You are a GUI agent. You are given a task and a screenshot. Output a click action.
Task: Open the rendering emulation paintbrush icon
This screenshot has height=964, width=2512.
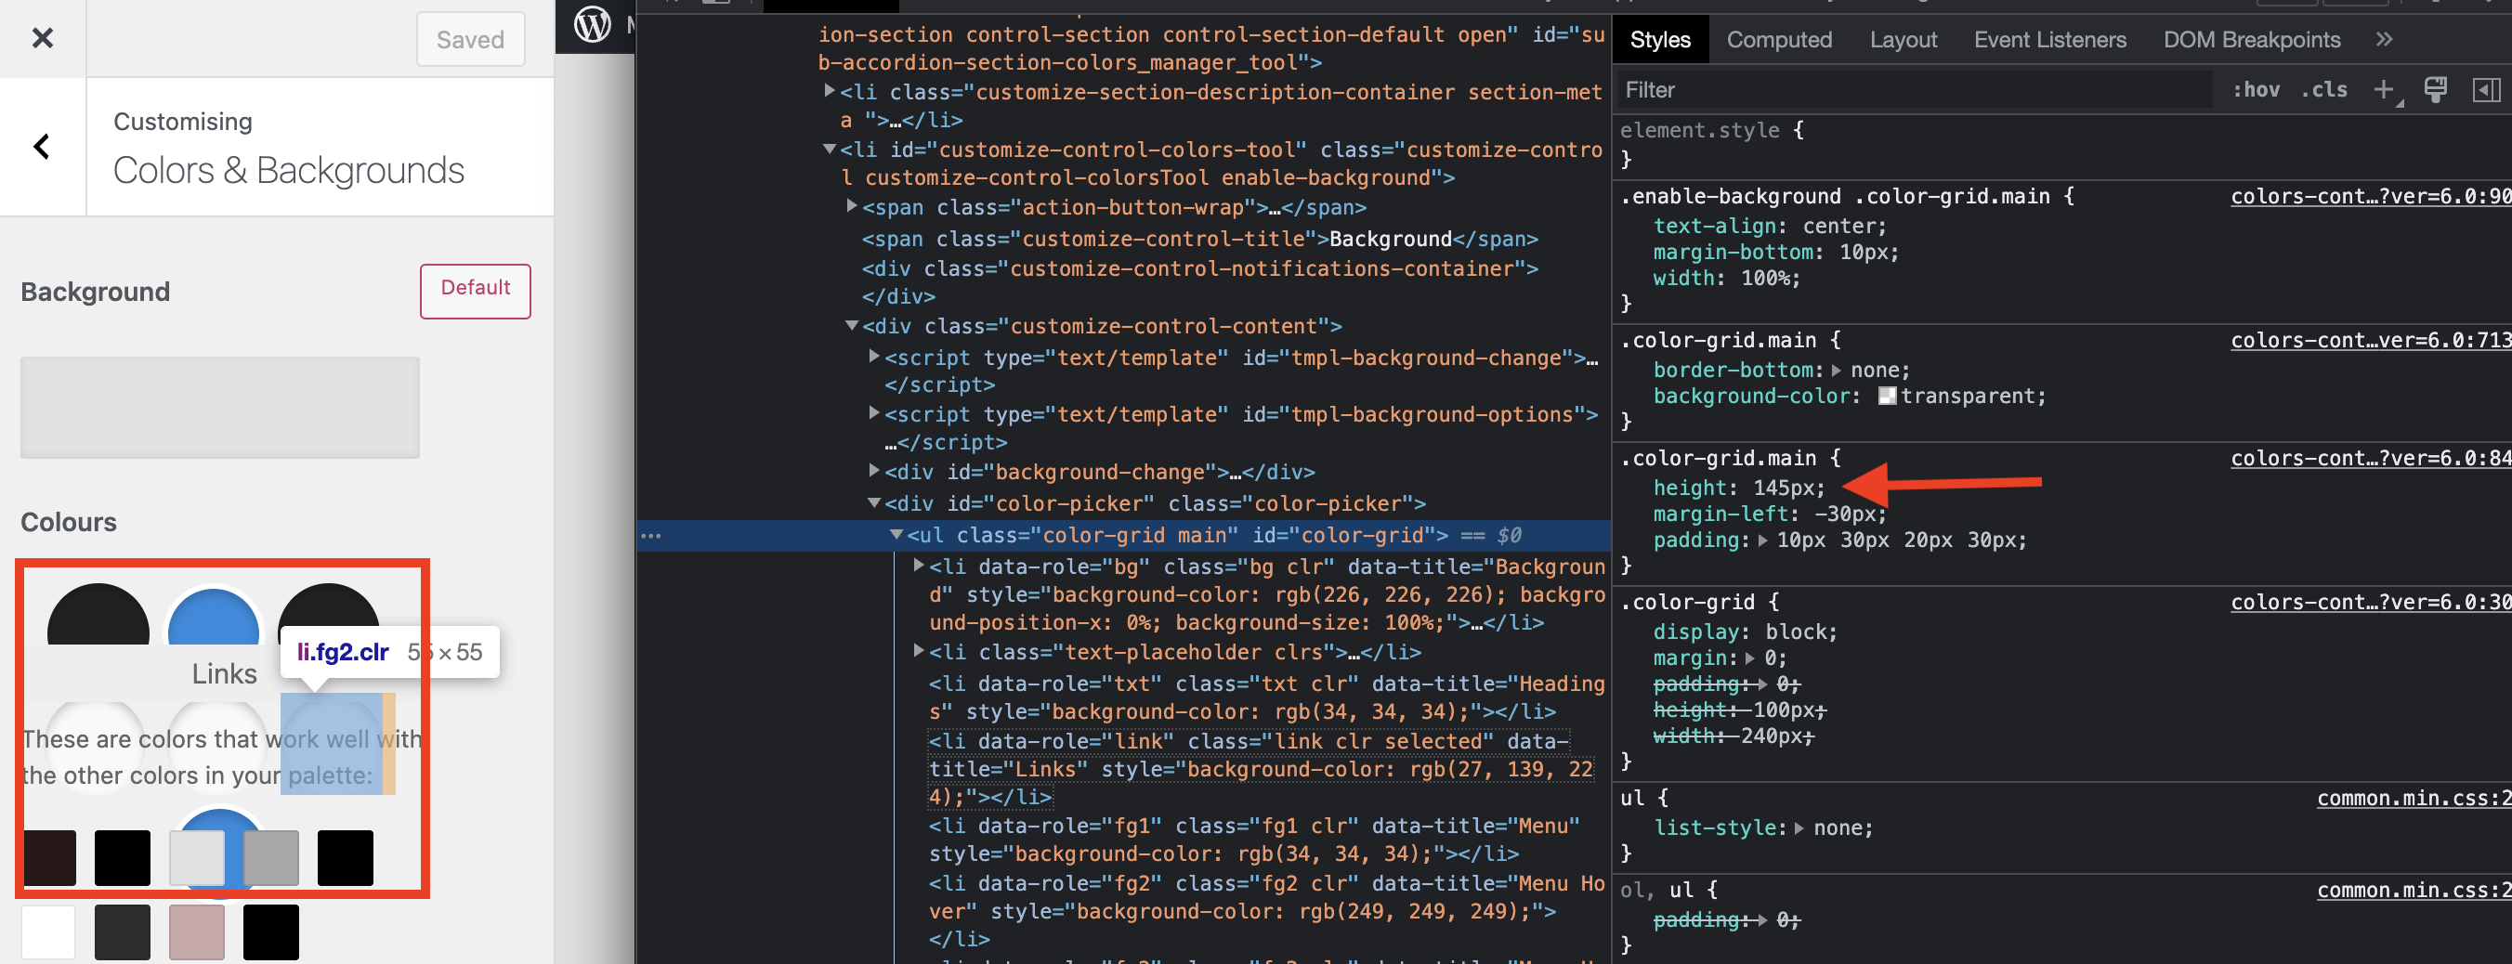pyautogui.click(x=2435, y=90)
